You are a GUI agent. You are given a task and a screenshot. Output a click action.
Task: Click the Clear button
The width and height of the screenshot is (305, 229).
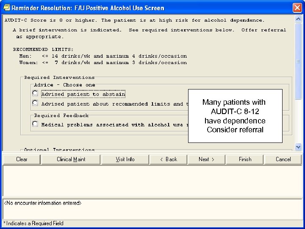[x=22, y=159]
